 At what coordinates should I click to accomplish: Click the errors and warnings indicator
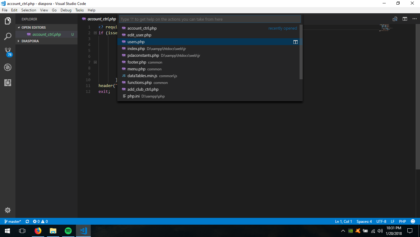click(40, 221)
